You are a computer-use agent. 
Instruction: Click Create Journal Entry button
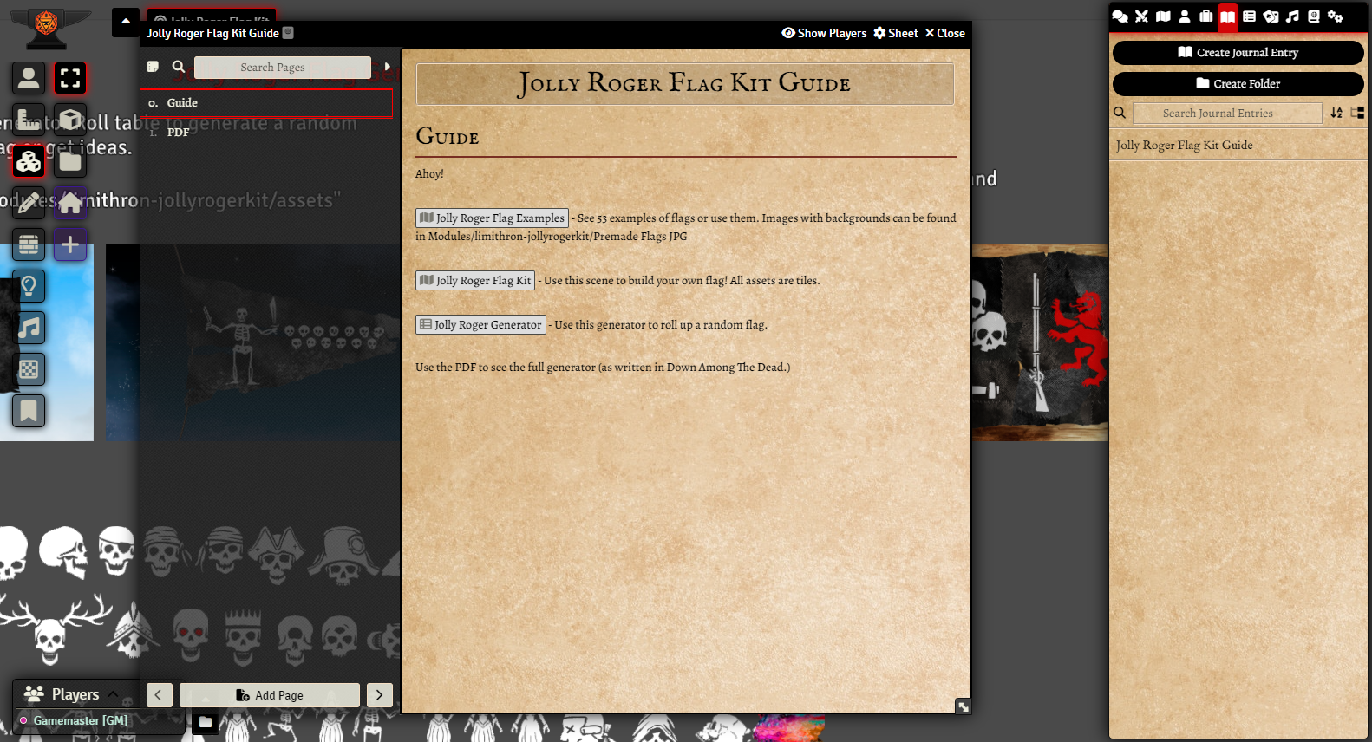click(1238, 53)
